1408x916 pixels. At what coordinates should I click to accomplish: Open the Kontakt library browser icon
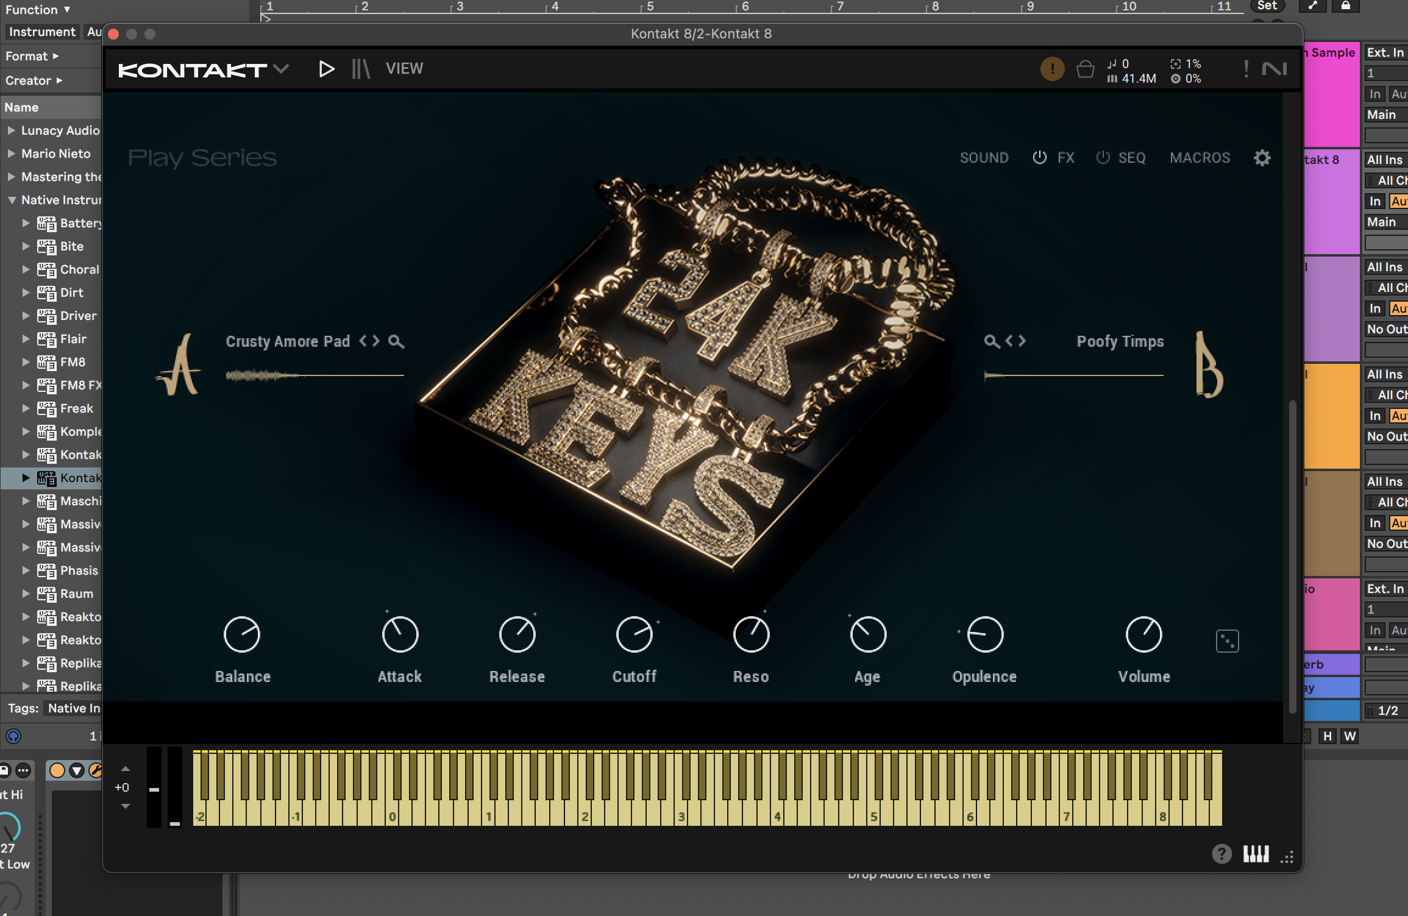coord(360,69)
